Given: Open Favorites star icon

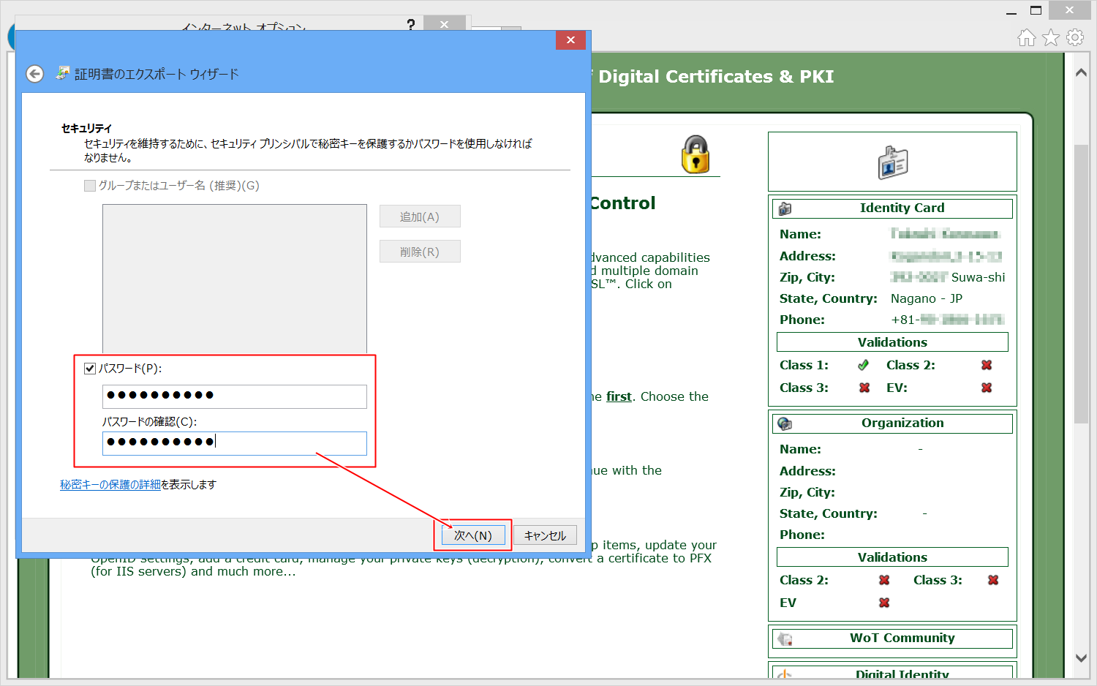Looking at the screenshot, I should [x=1051, y=38].
